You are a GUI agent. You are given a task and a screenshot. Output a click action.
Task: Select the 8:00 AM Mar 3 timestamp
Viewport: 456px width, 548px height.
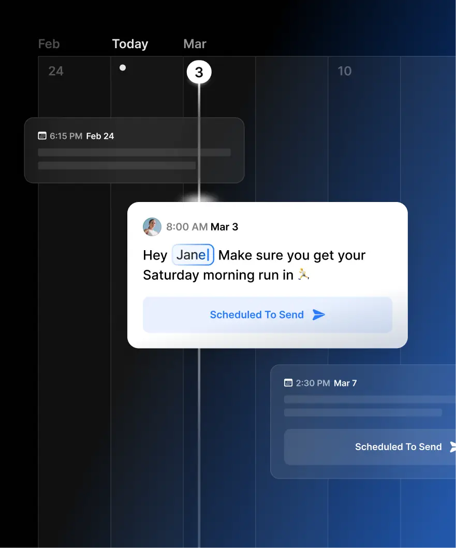(202, 227)
